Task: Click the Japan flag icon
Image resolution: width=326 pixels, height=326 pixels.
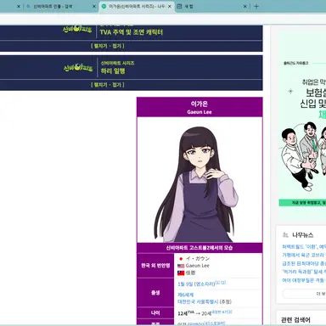Action: click(x=181, y=259)
